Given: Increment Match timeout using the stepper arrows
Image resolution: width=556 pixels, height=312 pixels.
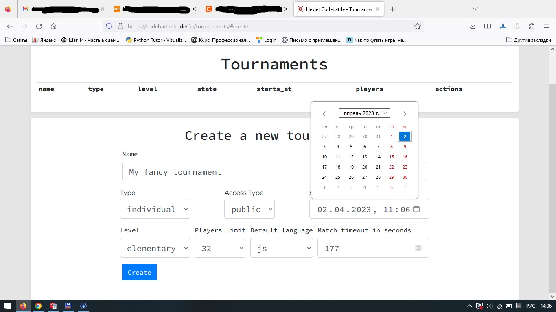Looking at the screenshot, I should pyautogui.click(x=418, y=246).
